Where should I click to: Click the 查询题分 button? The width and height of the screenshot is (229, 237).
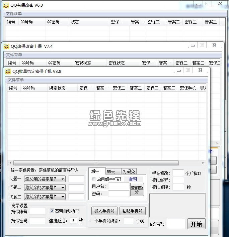pyautogui.click(x=137, y=190)
